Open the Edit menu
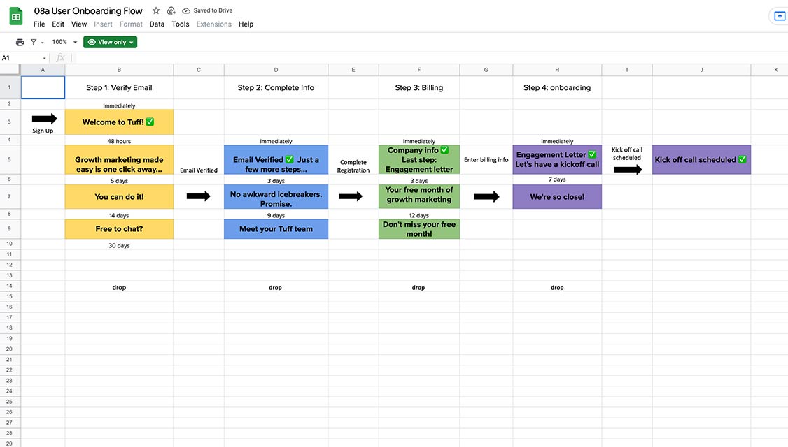 coord(58,24)
